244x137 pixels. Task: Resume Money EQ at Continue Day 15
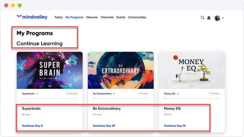coord(175,126)
